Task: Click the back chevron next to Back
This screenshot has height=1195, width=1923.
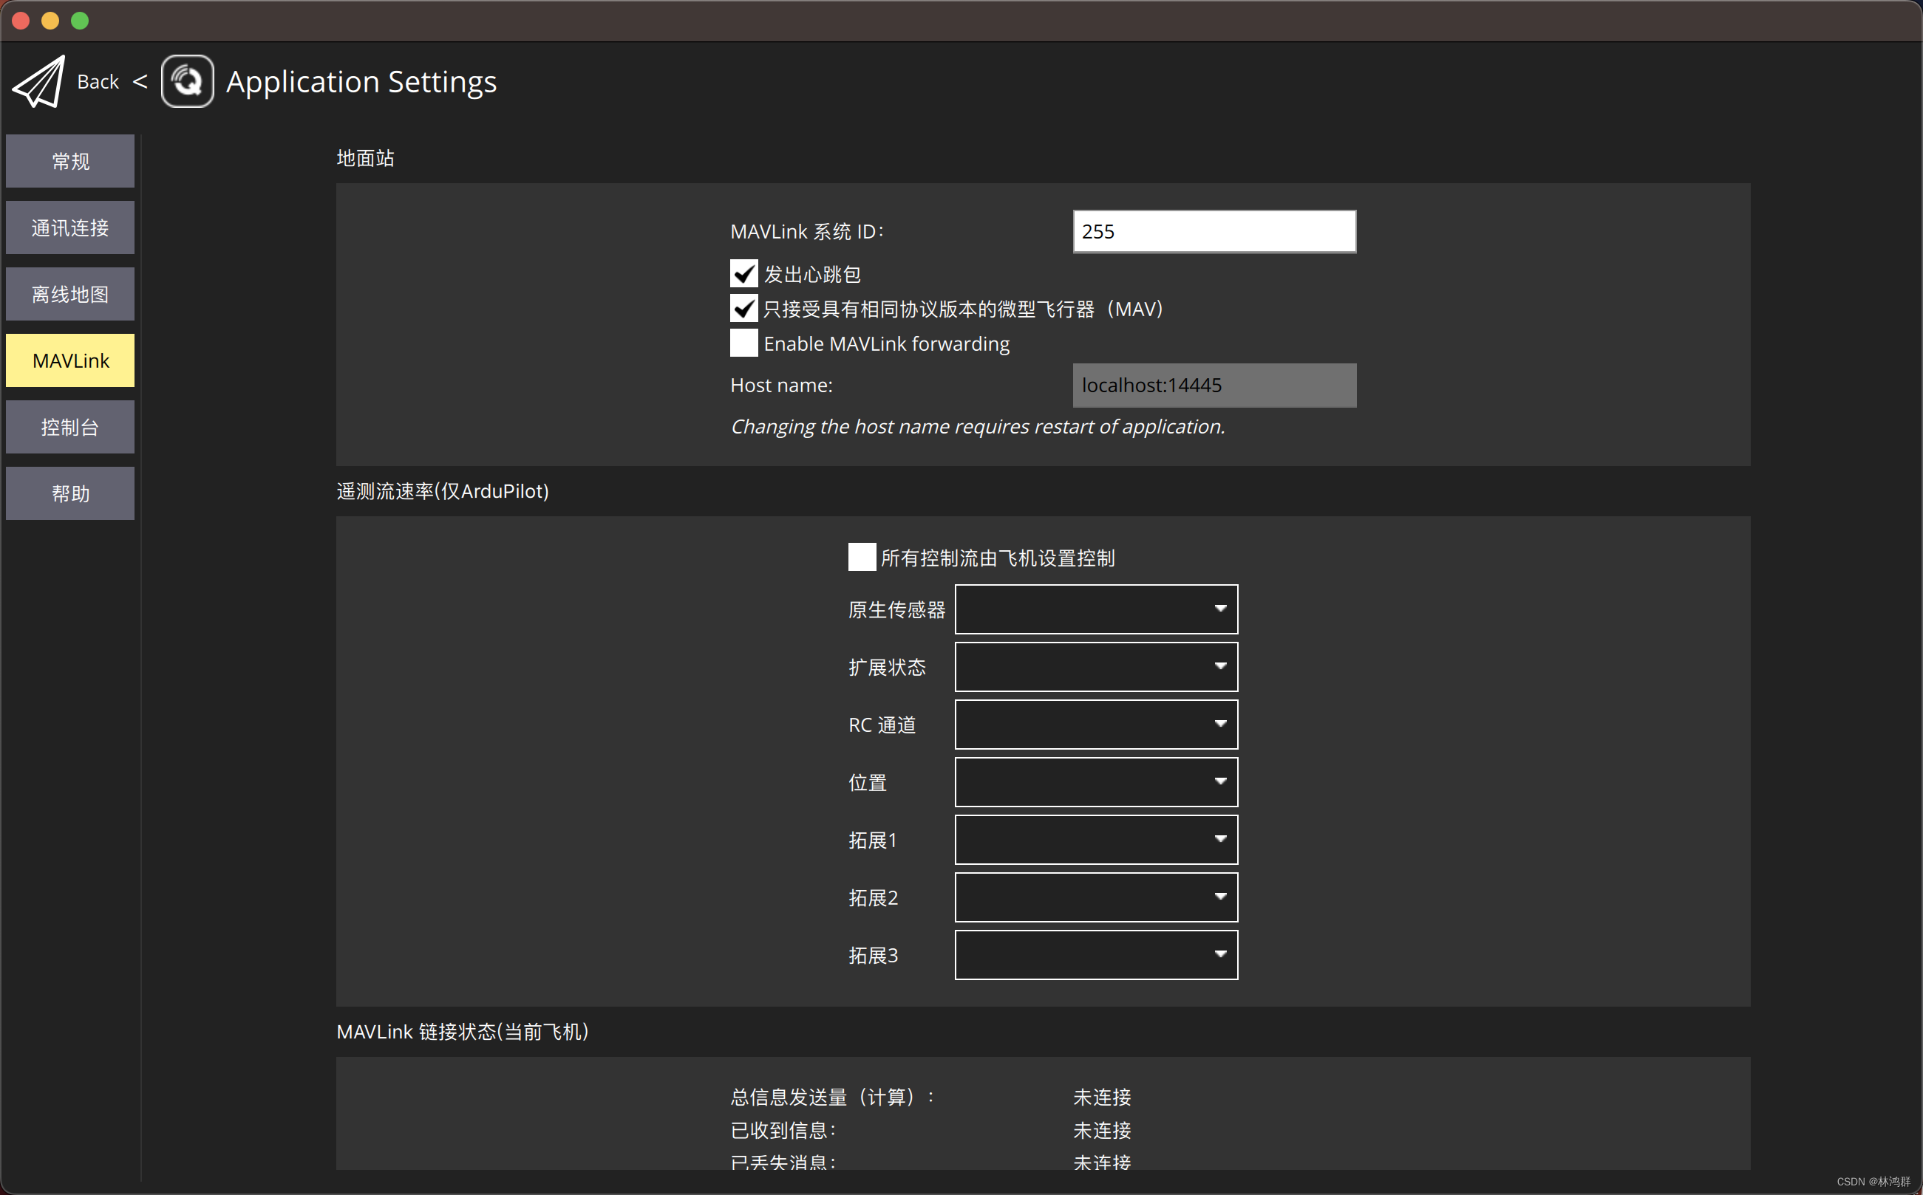Action: pos(140,81)
